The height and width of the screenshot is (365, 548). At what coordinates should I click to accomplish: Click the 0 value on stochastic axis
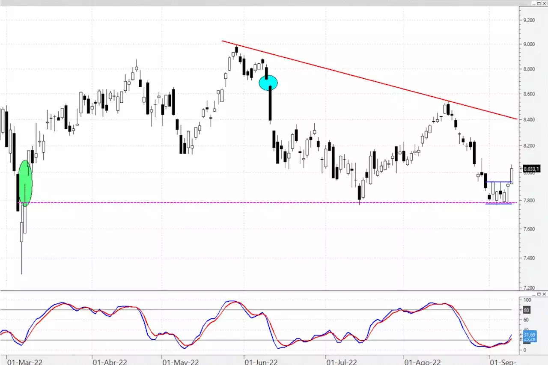[524, 350]
